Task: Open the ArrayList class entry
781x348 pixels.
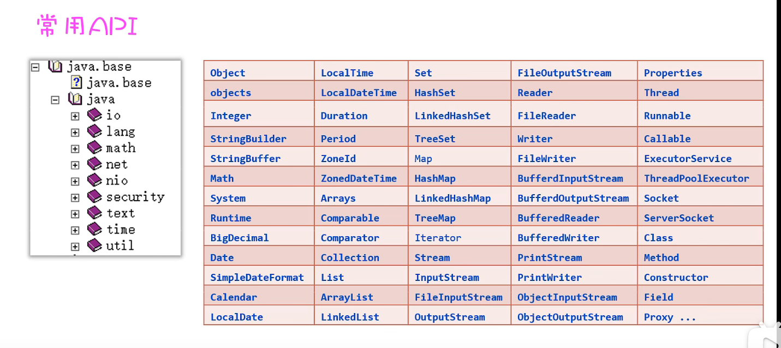Action: [x=347, y=297]
